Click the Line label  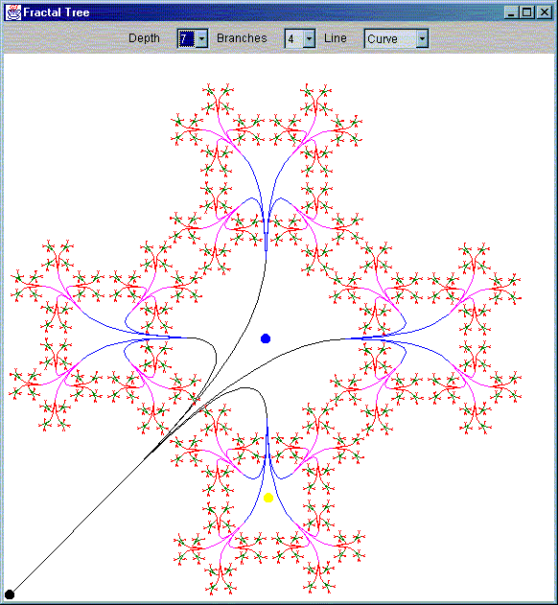[336, 38]
